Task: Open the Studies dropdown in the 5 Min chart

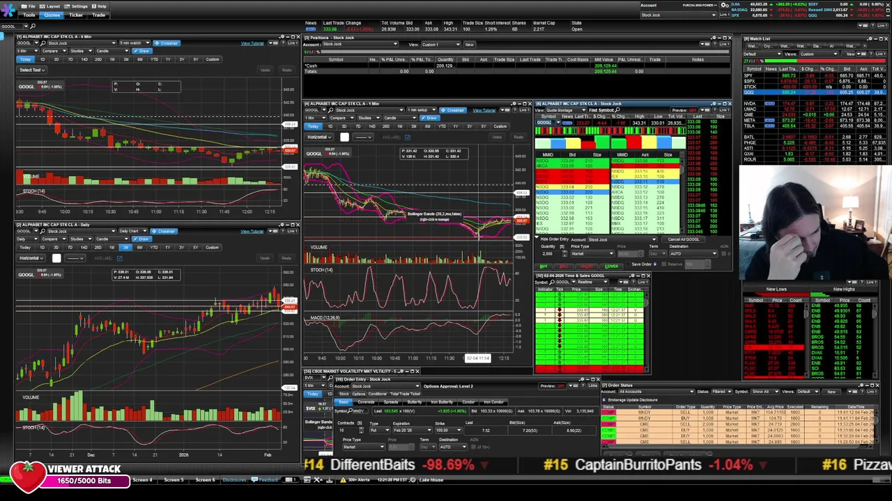Action: tap(82, 51)
